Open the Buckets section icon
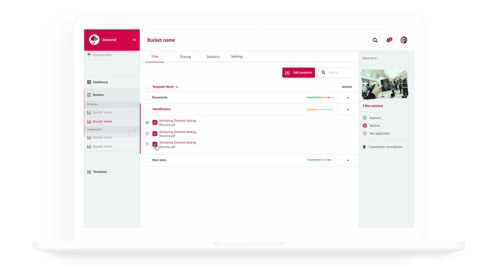 89,95
